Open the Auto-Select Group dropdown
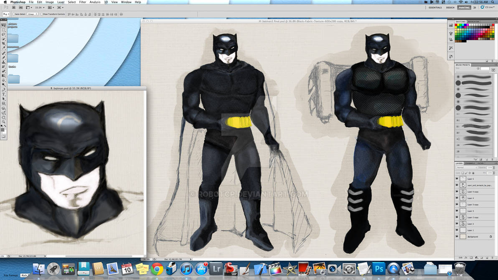The height and width of the screenshot is (280, 498). 33,14
